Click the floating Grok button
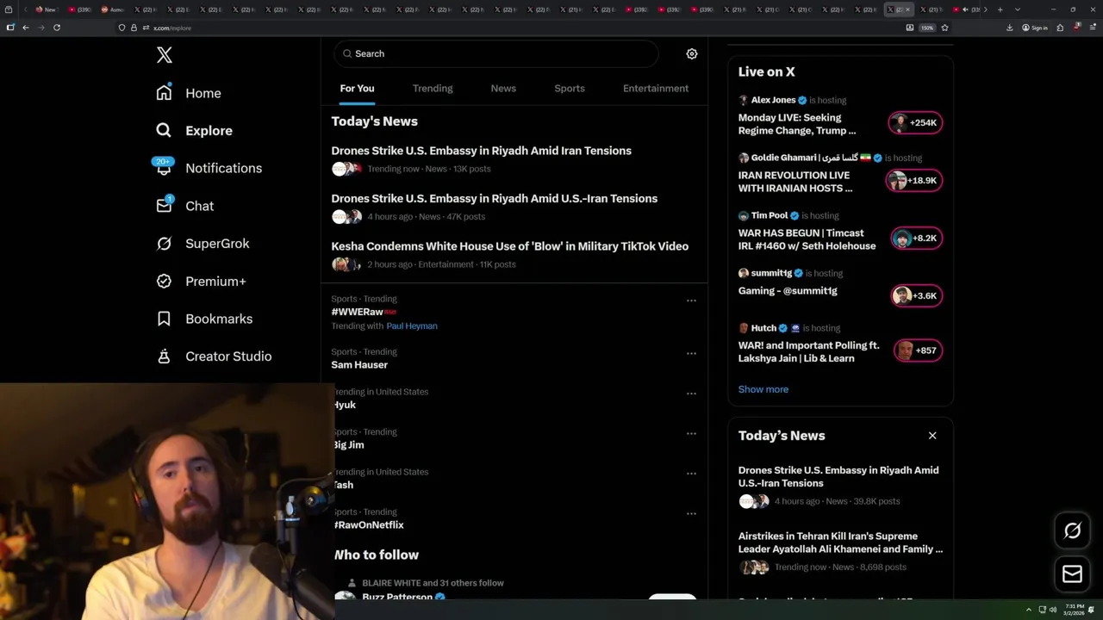This screenshot has height=620, width=1103. 1072,531
